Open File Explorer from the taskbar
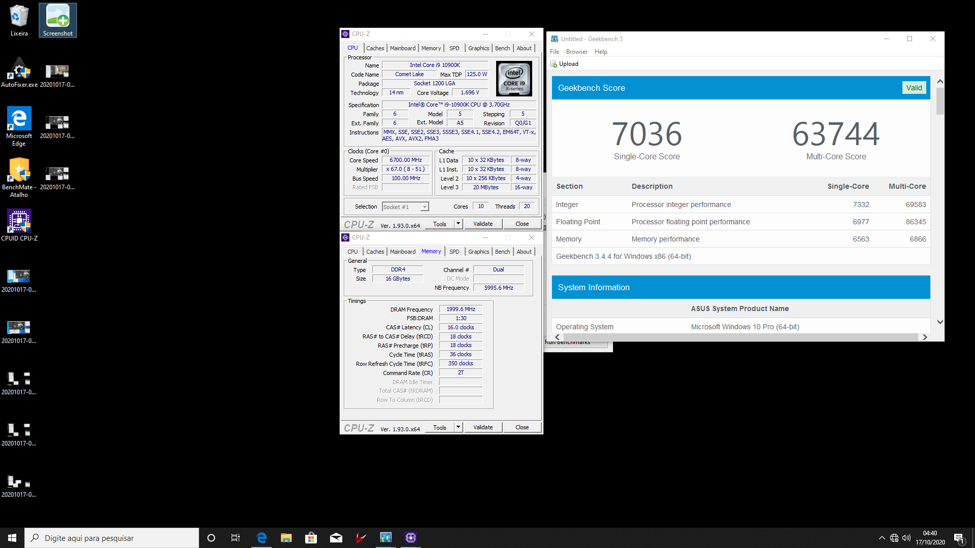Viewport: 975px width, 548px height. coord(286,538)
